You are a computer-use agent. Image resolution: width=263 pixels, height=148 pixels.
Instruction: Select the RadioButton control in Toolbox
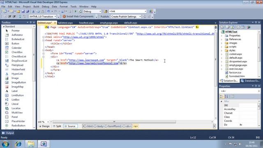(18, 125)
